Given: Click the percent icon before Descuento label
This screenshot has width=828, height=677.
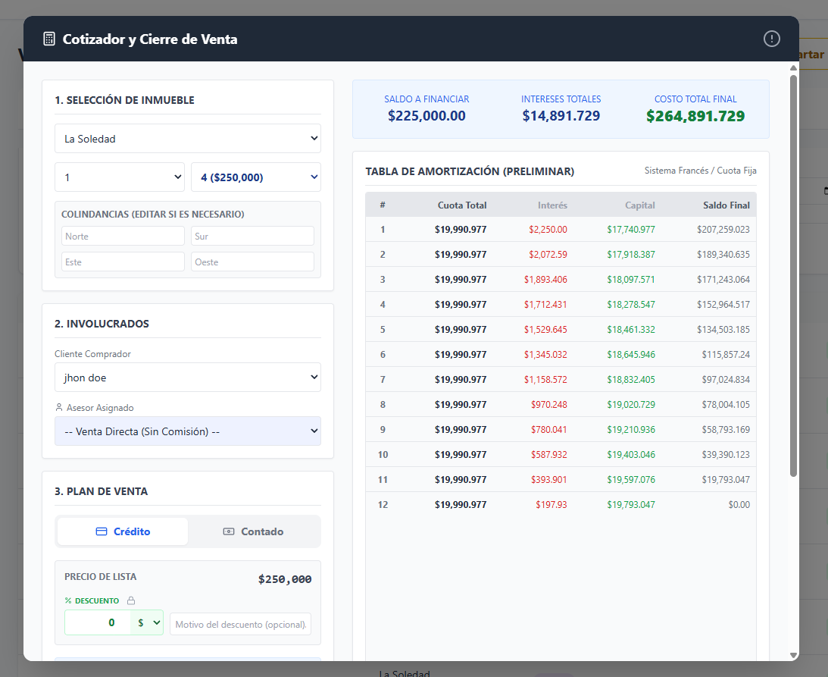Looking at the screenshot, I should 68,600.
